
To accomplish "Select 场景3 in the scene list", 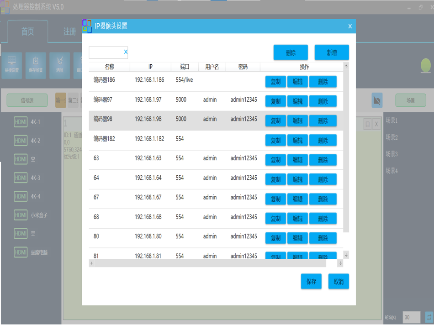I will [392, 154].
